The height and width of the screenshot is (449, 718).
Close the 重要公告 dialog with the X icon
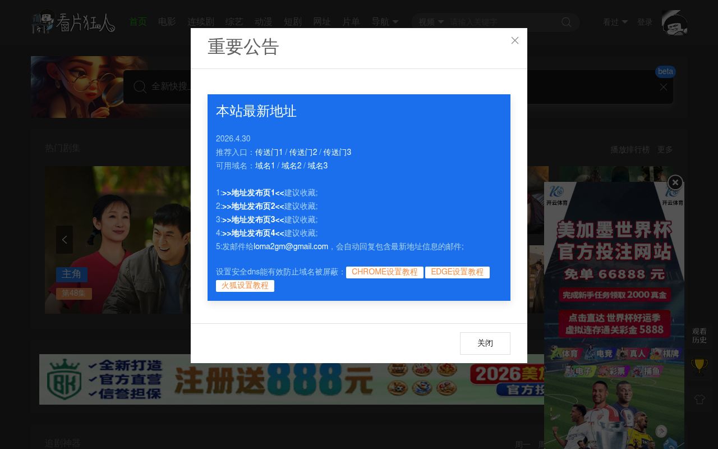click(515, 40)
